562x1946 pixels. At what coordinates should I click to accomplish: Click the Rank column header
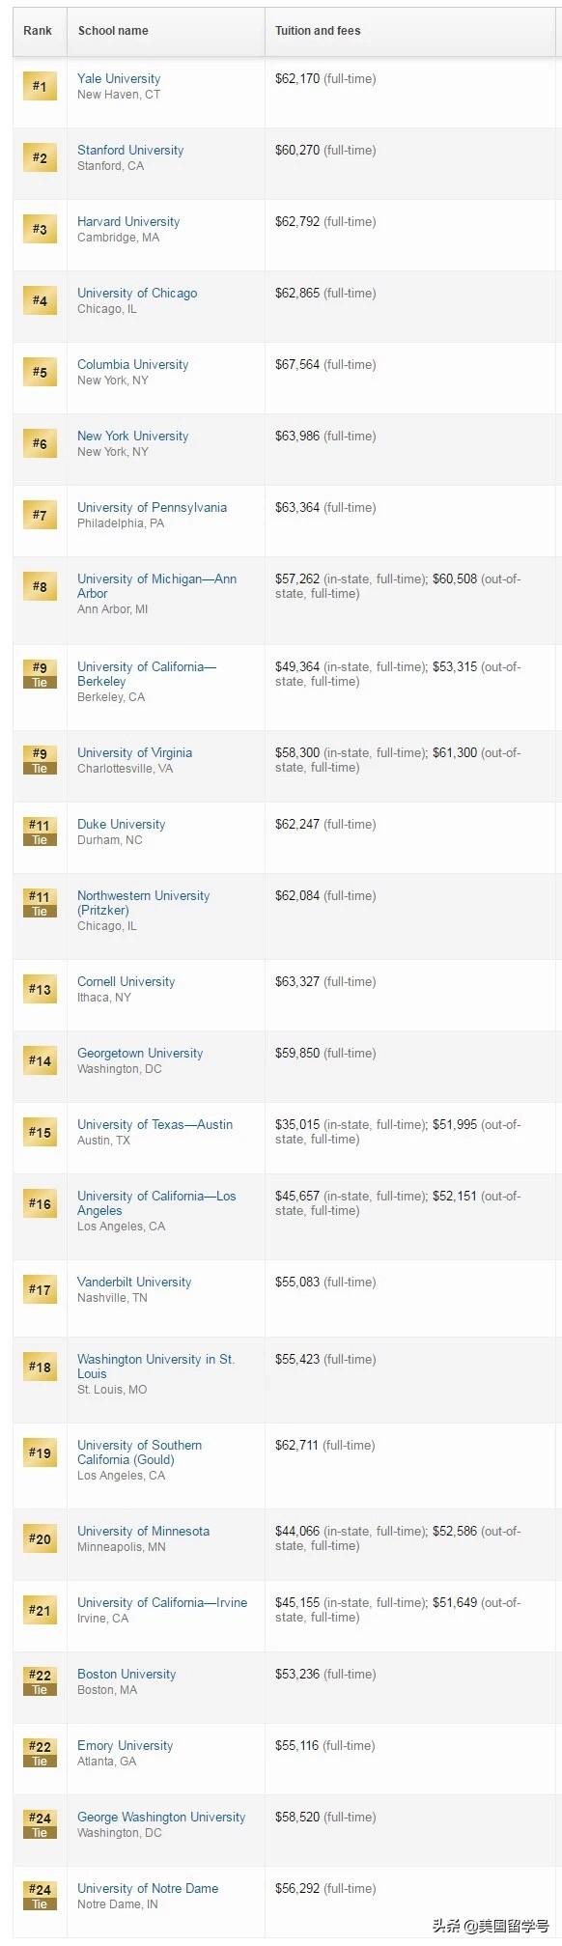click(x=38, y=31)
